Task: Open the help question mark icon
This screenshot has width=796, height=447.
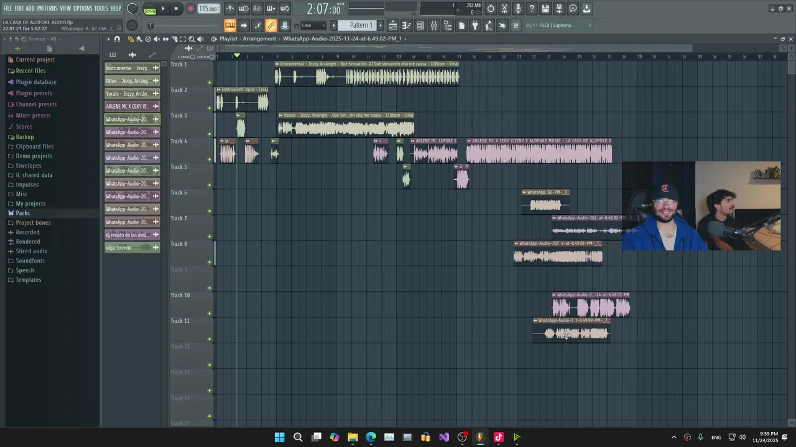Action: tap(532, 9)
